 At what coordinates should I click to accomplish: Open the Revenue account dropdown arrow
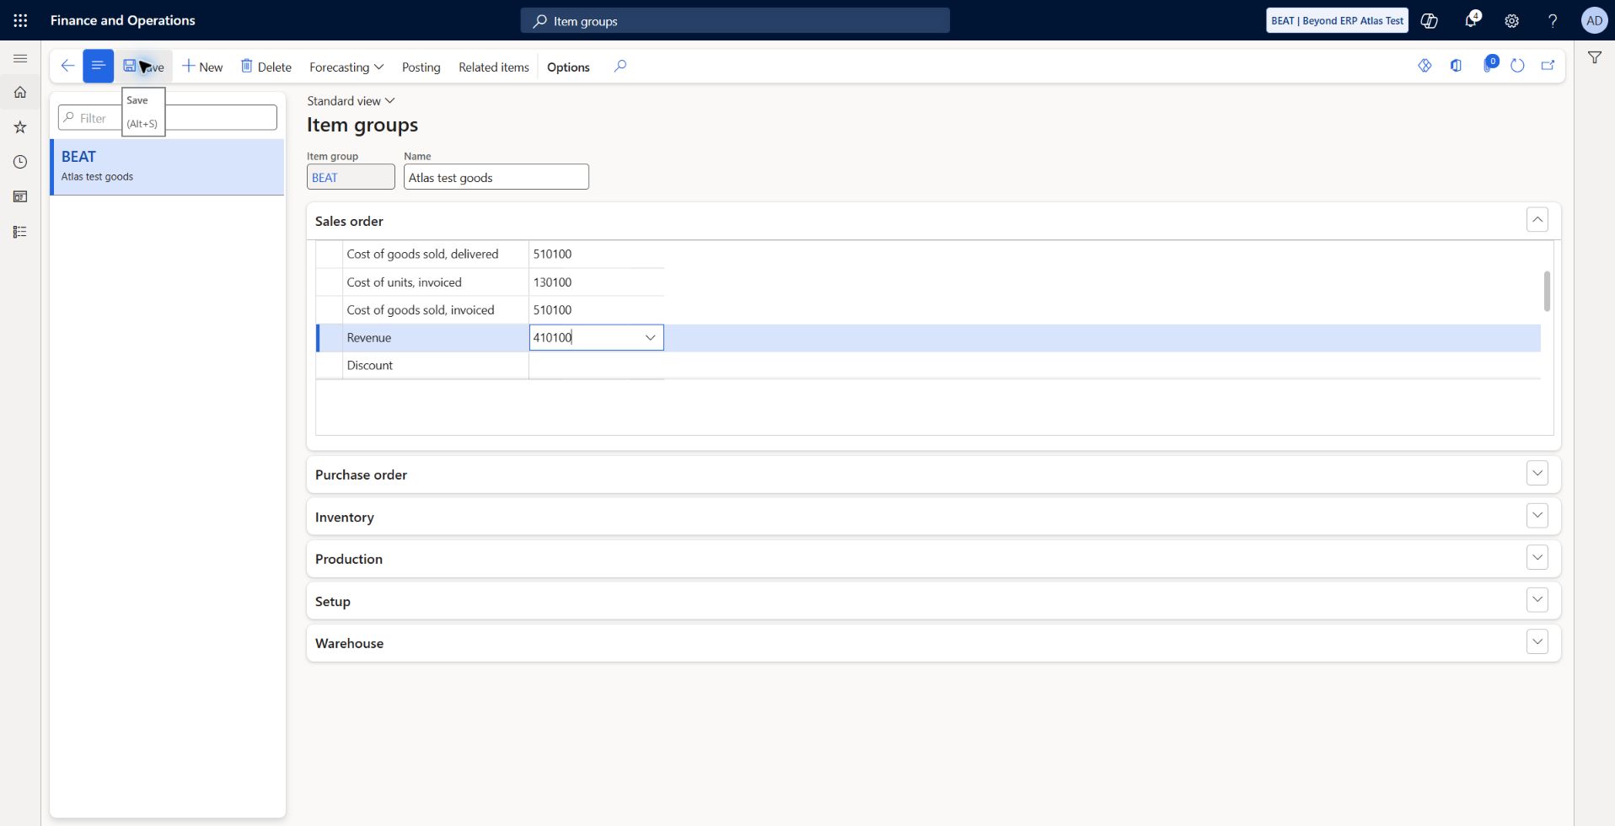coord(650,338)
